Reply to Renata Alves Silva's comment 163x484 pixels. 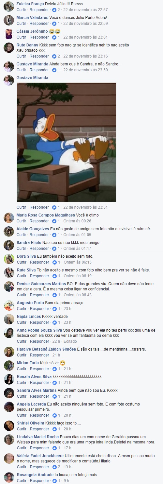pyautogui.click(x=39, y=383)
